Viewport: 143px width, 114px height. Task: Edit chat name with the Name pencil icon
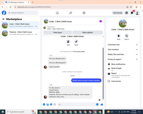(x=76, y=42)
